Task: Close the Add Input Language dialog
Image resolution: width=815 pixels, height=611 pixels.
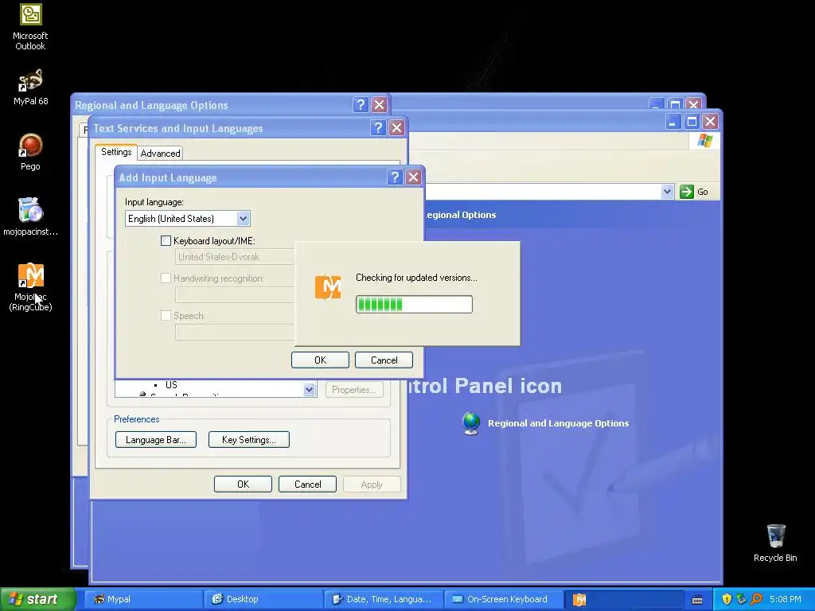Action: 413,177
